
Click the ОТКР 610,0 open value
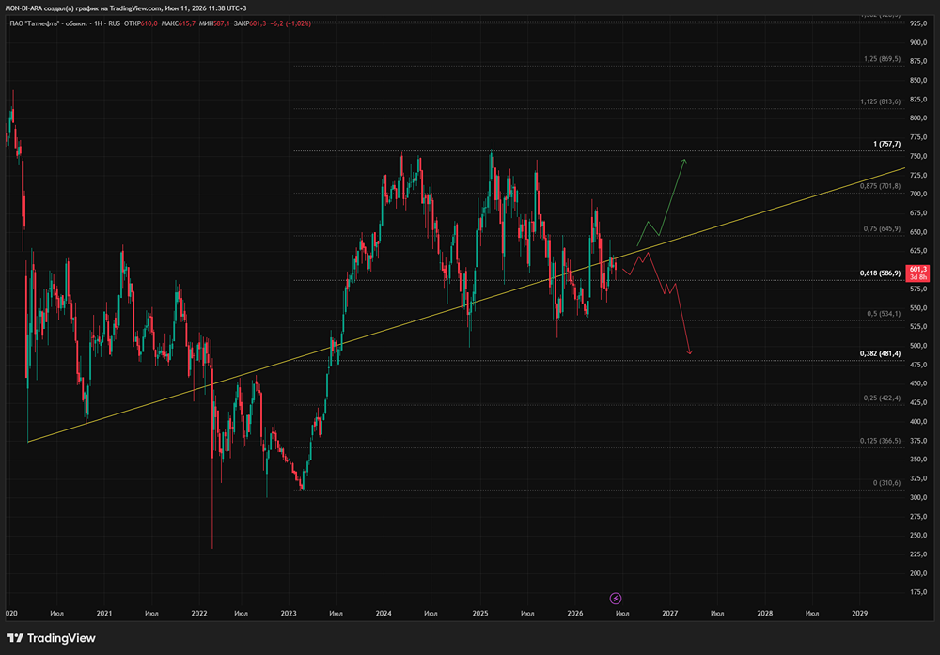click(141, 23)
